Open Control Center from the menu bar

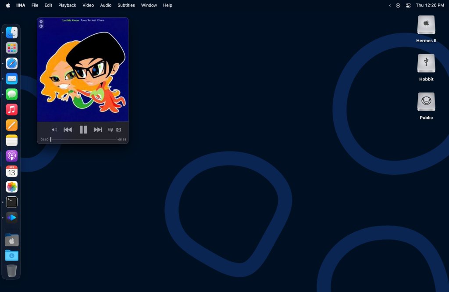[x=408, y=5]
